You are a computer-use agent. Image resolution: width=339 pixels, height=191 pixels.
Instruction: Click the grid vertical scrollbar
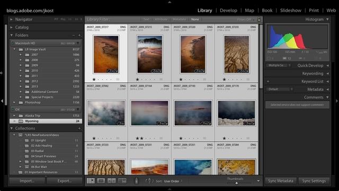(261, 56)
